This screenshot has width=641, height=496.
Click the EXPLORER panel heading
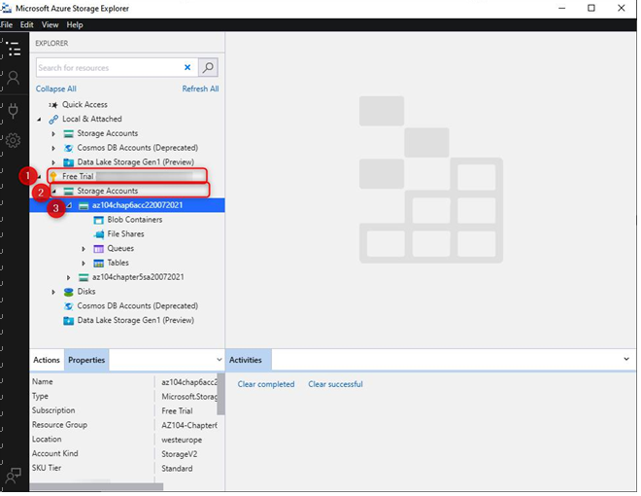point(51,44)
